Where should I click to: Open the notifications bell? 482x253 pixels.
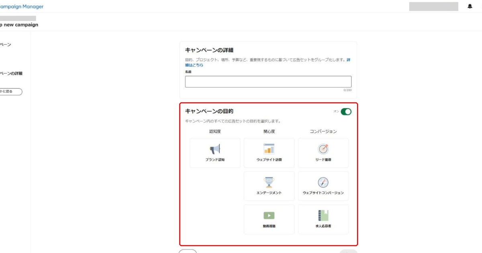(x=470, y=6)
